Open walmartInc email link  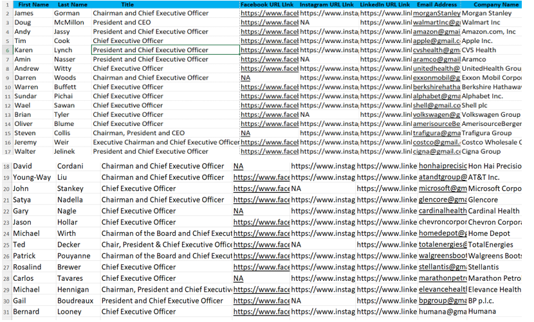coord(437,22)
